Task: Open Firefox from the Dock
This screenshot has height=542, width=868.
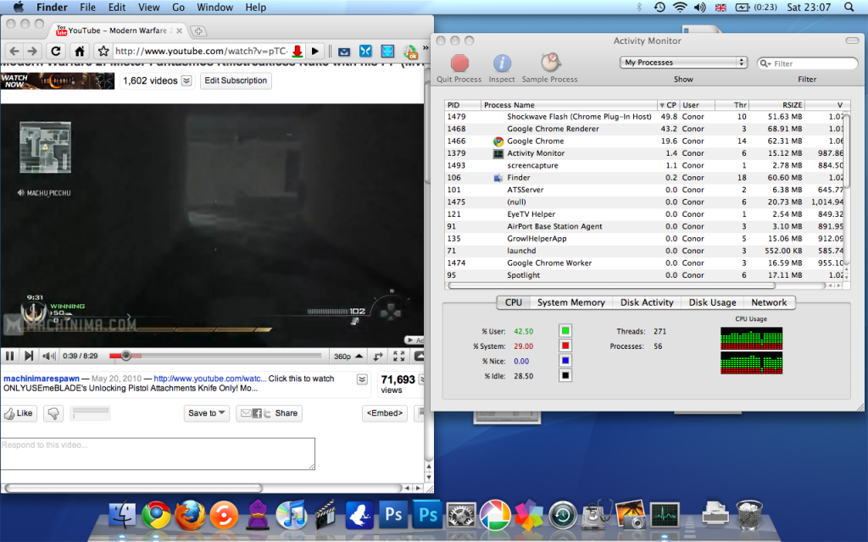Action: (190, 515)
